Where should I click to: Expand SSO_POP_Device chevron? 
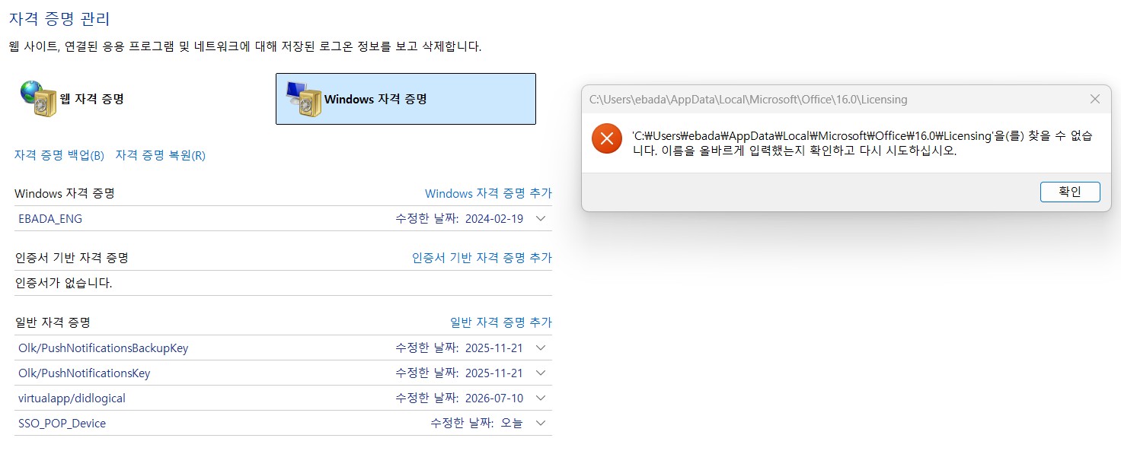(541, 423)
